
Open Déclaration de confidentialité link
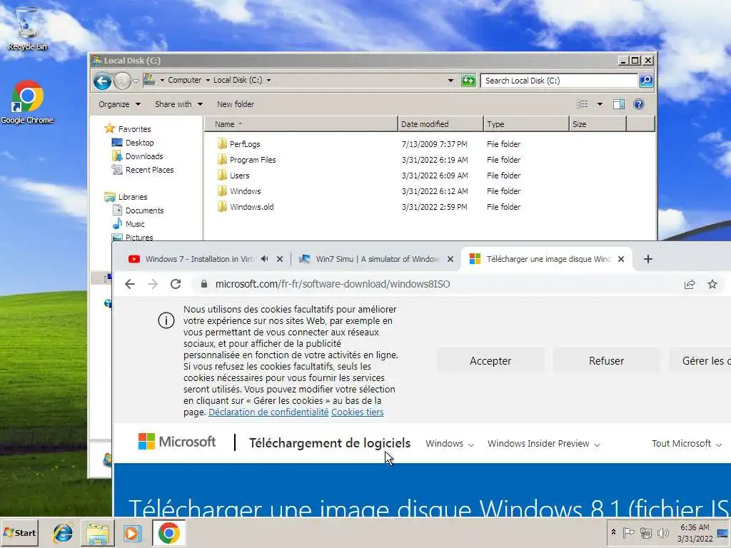click(x=268, y=412)
